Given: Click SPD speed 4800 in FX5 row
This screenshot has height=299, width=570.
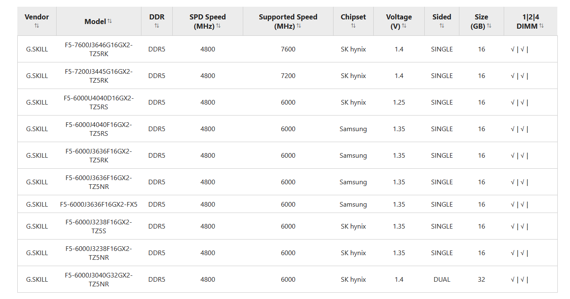Looking at the screenshot, I should pos(208,205).
